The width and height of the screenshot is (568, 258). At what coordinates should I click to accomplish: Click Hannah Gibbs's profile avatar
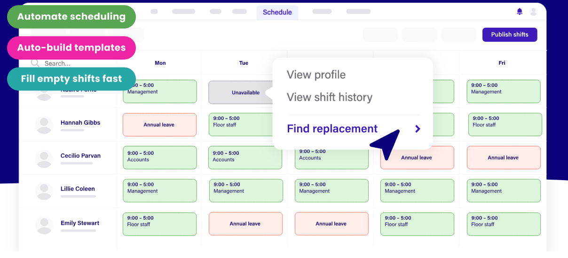(x=44, y=125)
